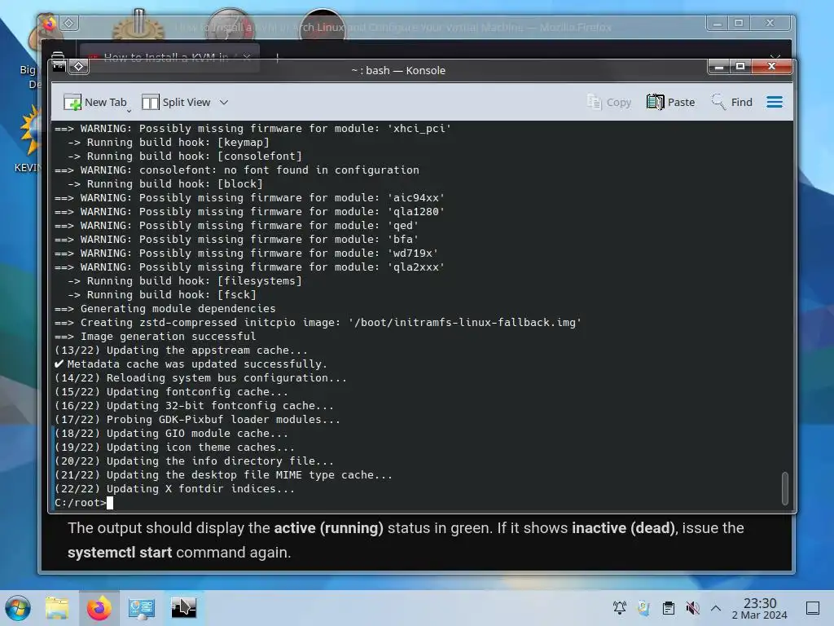The image size is (834, 626).
Task: Click 'systemctl start' text in Firefox page
Action: pyautogui.click(x=120, y=553)
